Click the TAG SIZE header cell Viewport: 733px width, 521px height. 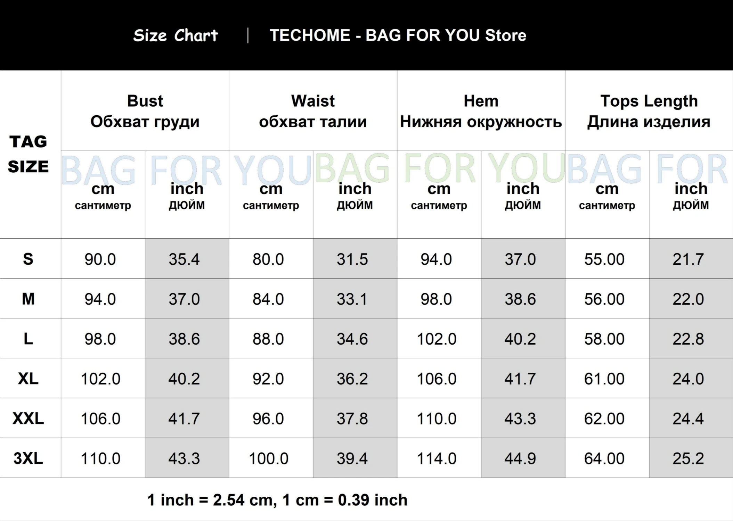pyautogui.click(x=28, y=154)
